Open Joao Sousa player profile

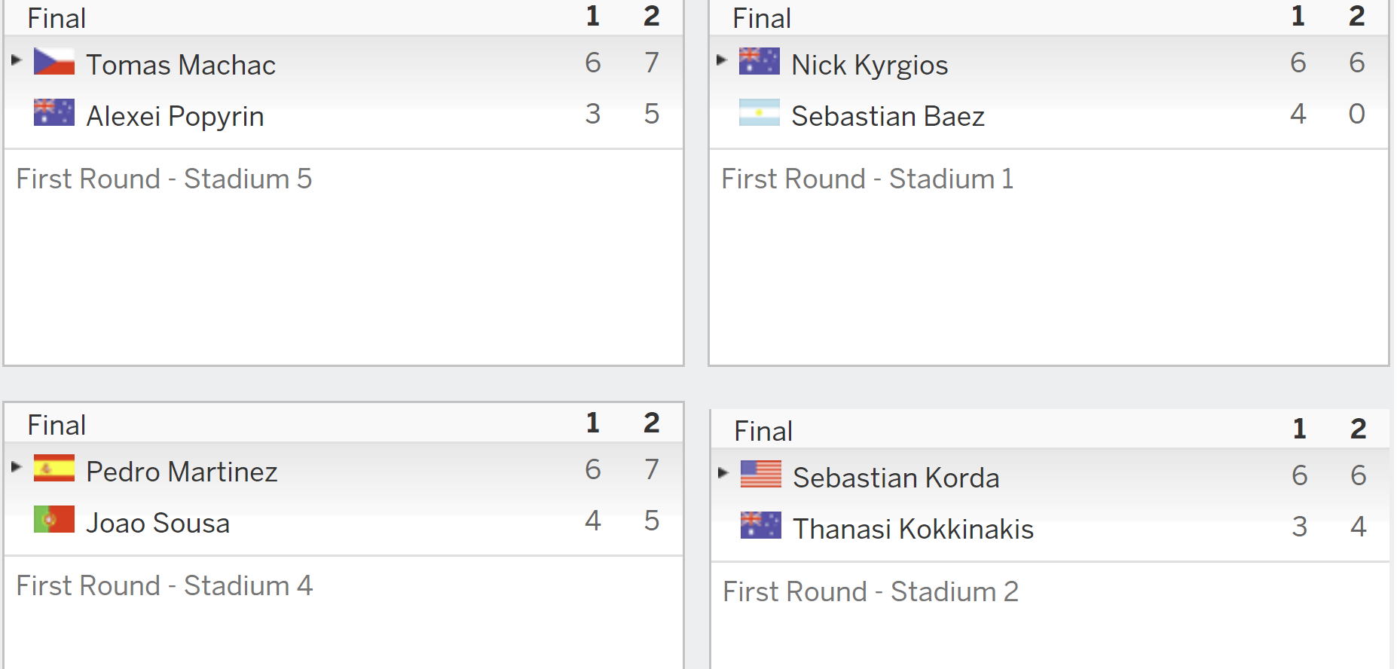pyautogui.click(x=157, y=523)
